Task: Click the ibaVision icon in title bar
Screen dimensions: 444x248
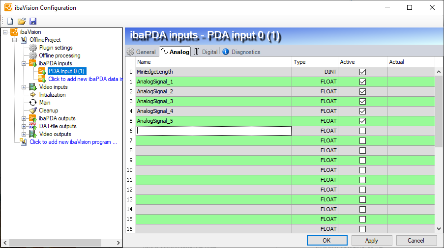Action: (8, 8)
